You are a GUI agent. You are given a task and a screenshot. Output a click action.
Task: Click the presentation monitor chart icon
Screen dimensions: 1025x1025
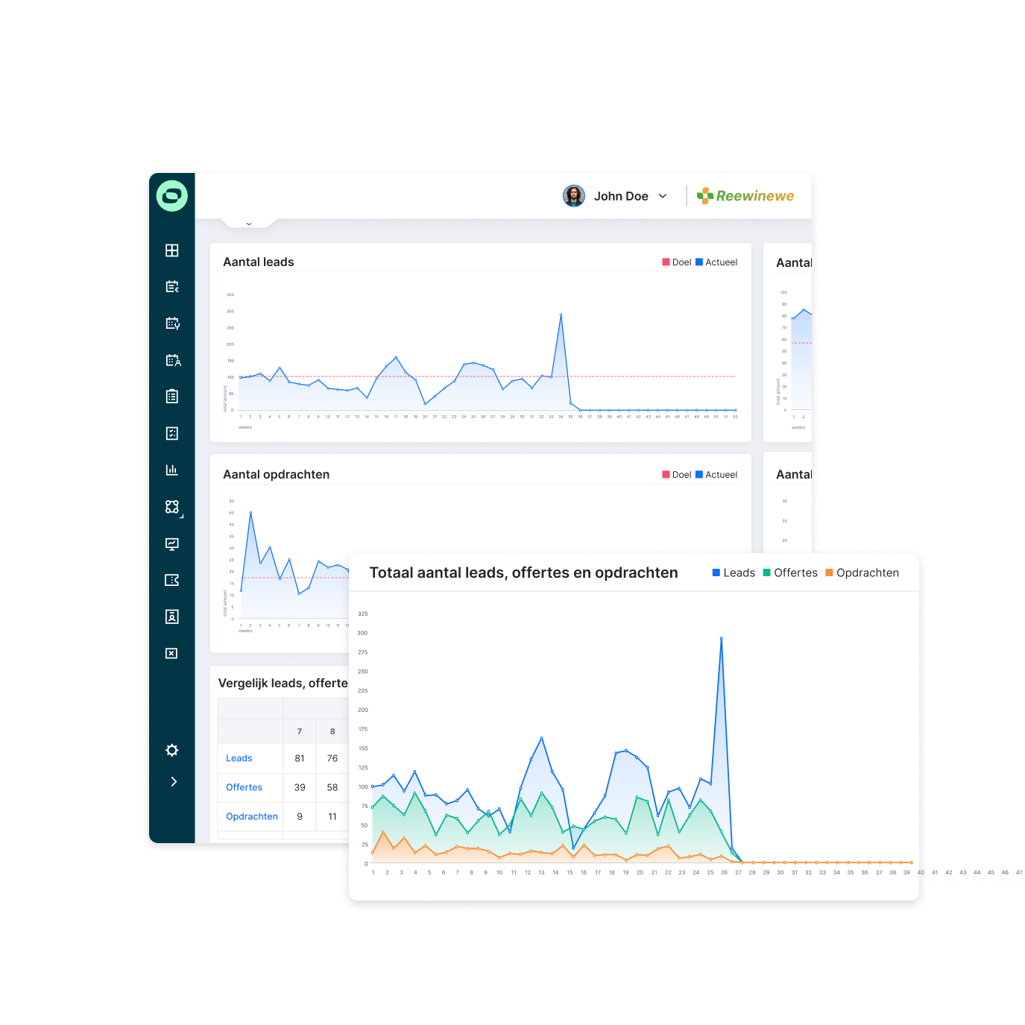pyautogui.click(x=171, y=543)
